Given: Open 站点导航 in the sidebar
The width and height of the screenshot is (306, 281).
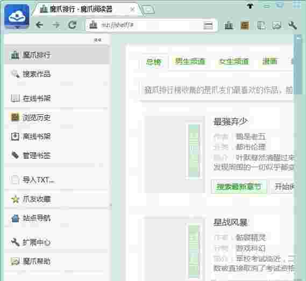Looking at the screenshot, I should click(57, 218).
